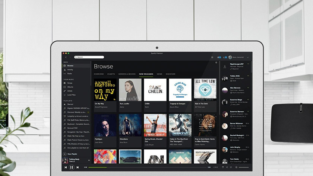Open the Diplo Hip Hop playlist
Image resolution: width=313 pixels, height=176 pixels.
(x=77, y=136)
